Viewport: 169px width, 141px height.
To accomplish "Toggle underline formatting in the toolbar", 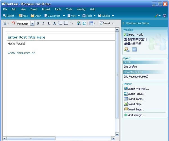I will click(x=49, y=23).
